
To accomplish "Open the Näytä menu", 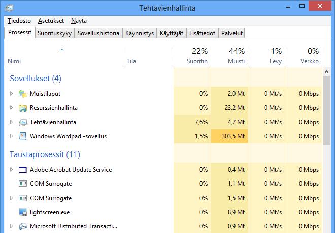I will 79,21.
